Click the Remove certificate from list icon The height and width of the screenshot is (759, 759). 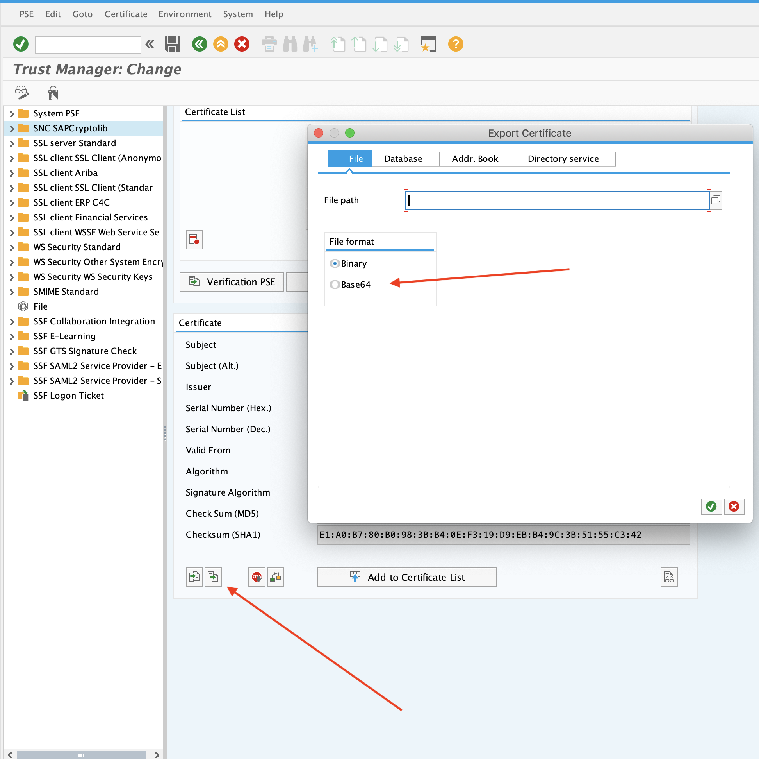pos(194,240)
